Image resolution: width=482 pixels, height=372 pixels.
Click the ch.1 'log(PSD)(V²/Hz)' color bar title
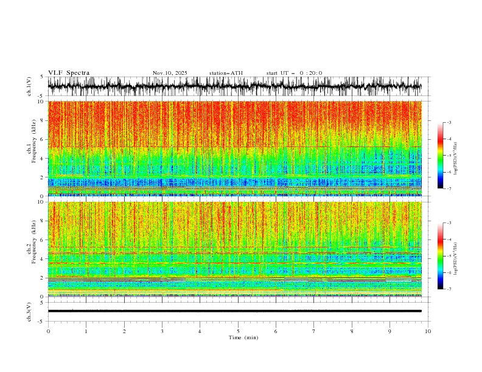pos(456,159)
